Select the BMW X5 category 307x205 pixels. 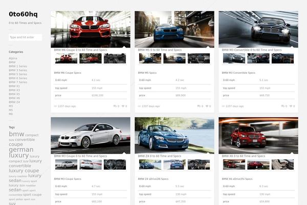tap(14, 94)
